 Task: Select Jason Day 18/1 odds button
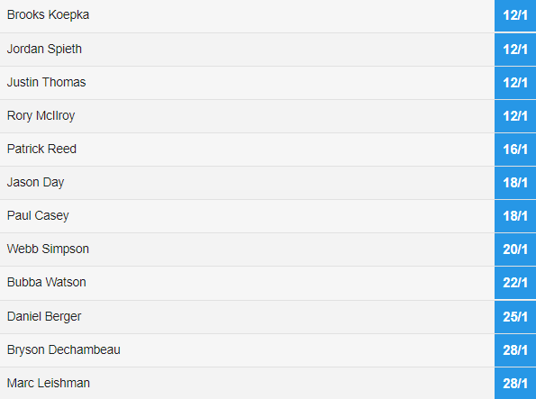click(515, 183)
